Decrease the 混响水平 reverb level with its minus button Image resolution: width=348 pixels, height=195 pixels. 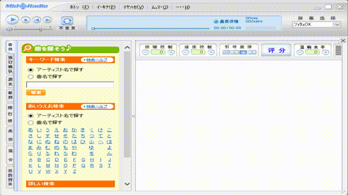(x=300, y=53)
